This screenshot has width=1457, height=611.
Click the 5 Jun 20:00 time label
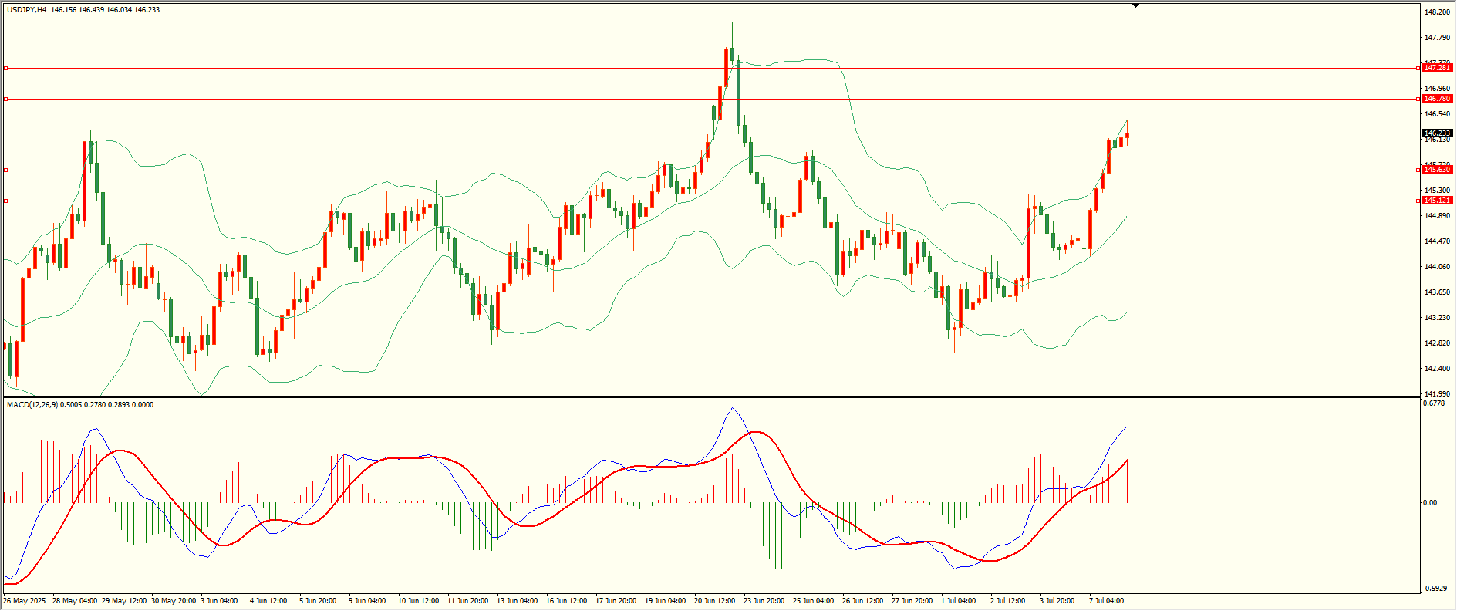point(319,601)
